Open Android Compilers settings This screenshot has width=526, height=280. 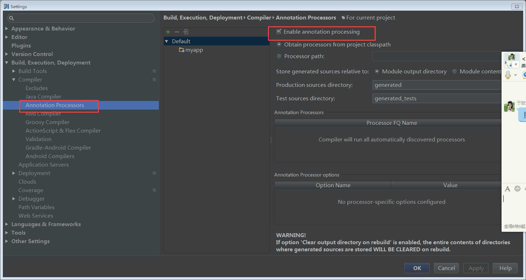(x=50, y=156)
